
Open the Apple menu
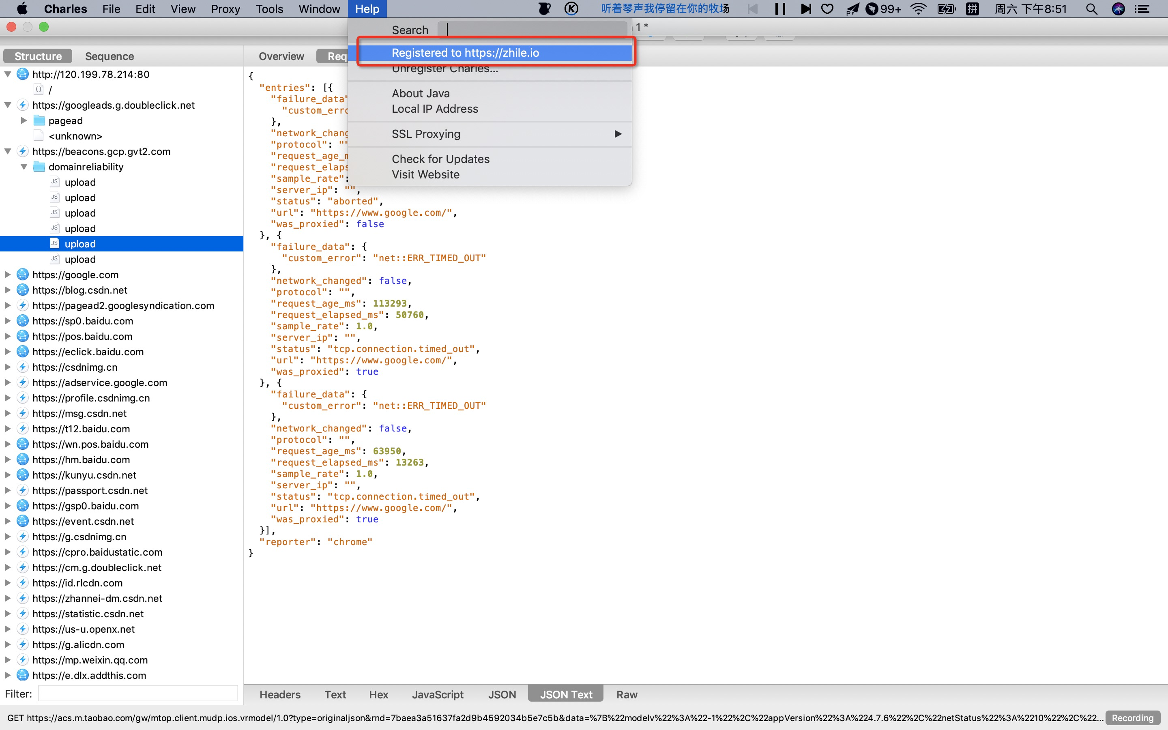[x=22, y=9]
